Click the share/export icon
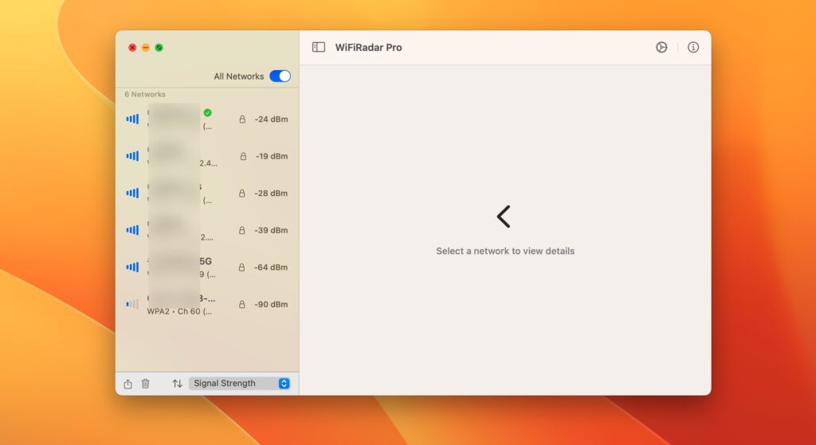 128,384
